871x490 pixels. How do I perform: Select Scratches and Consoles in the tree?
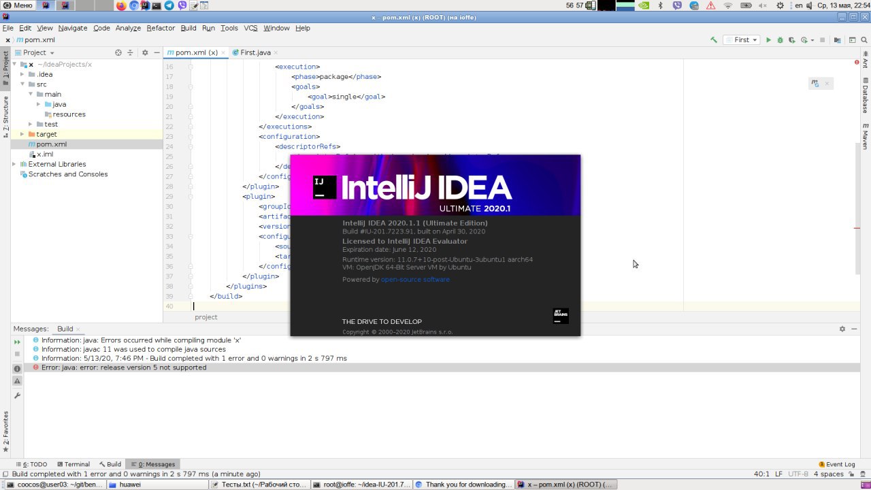68,174
